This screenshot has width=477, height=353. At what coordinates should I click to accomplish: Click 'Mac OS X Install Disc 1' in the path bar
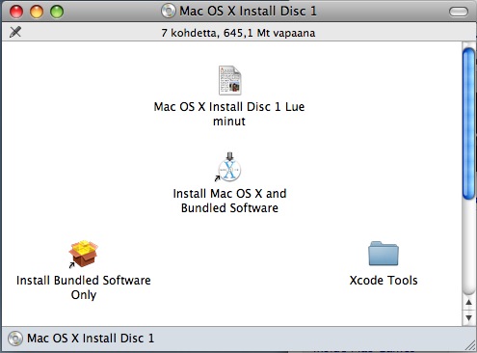[91, 339]
